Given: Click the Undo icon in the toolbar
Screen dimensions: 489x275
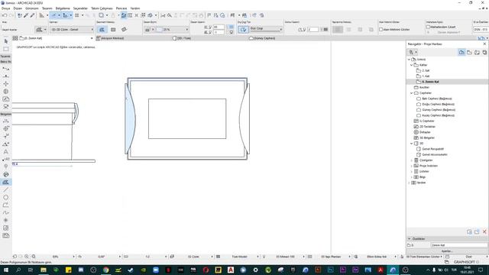Looking at the screenshot, I should (5, 15).
